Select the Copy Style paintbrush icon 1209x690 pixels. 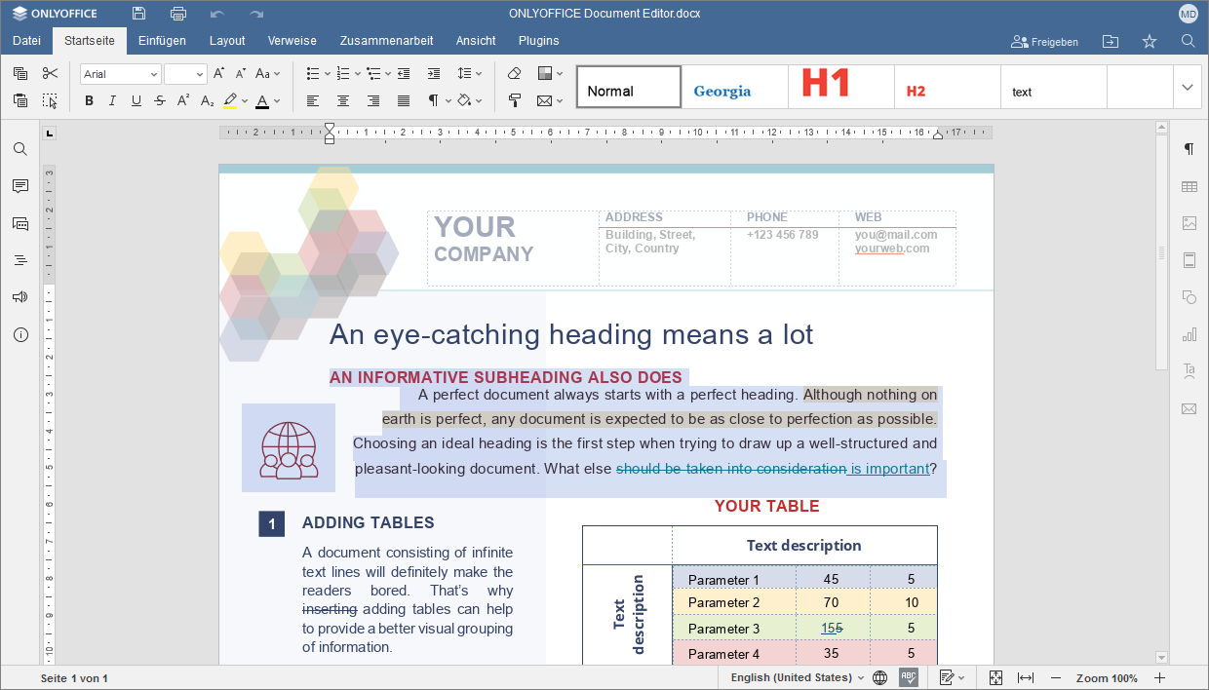515,100
